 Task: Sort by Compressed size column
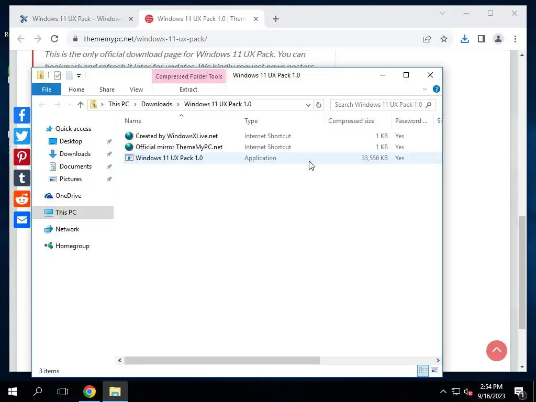pos(358,121)
